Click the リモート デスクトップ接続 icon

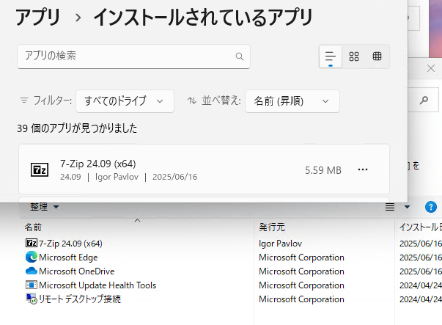tap(31, 299)
